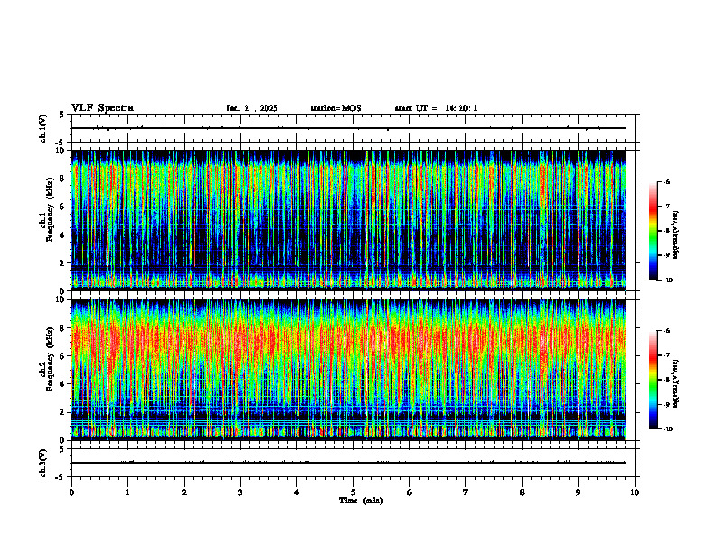Click the ch.1 spectrogram color scale bar
Screen dimensions: 715x552
click(653, 231)
